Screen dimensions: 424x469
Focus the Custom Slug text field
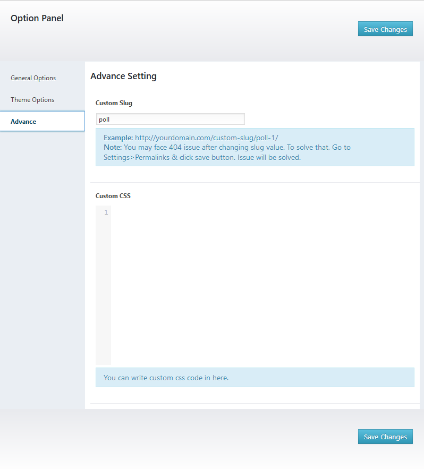[x=170, y=120]
